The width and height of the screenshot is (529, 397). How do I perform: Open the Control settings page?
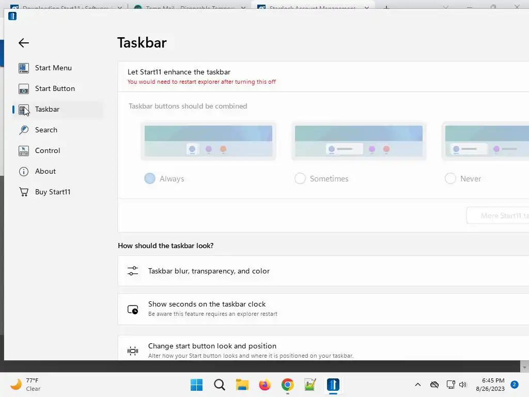(x=57, y=150)
